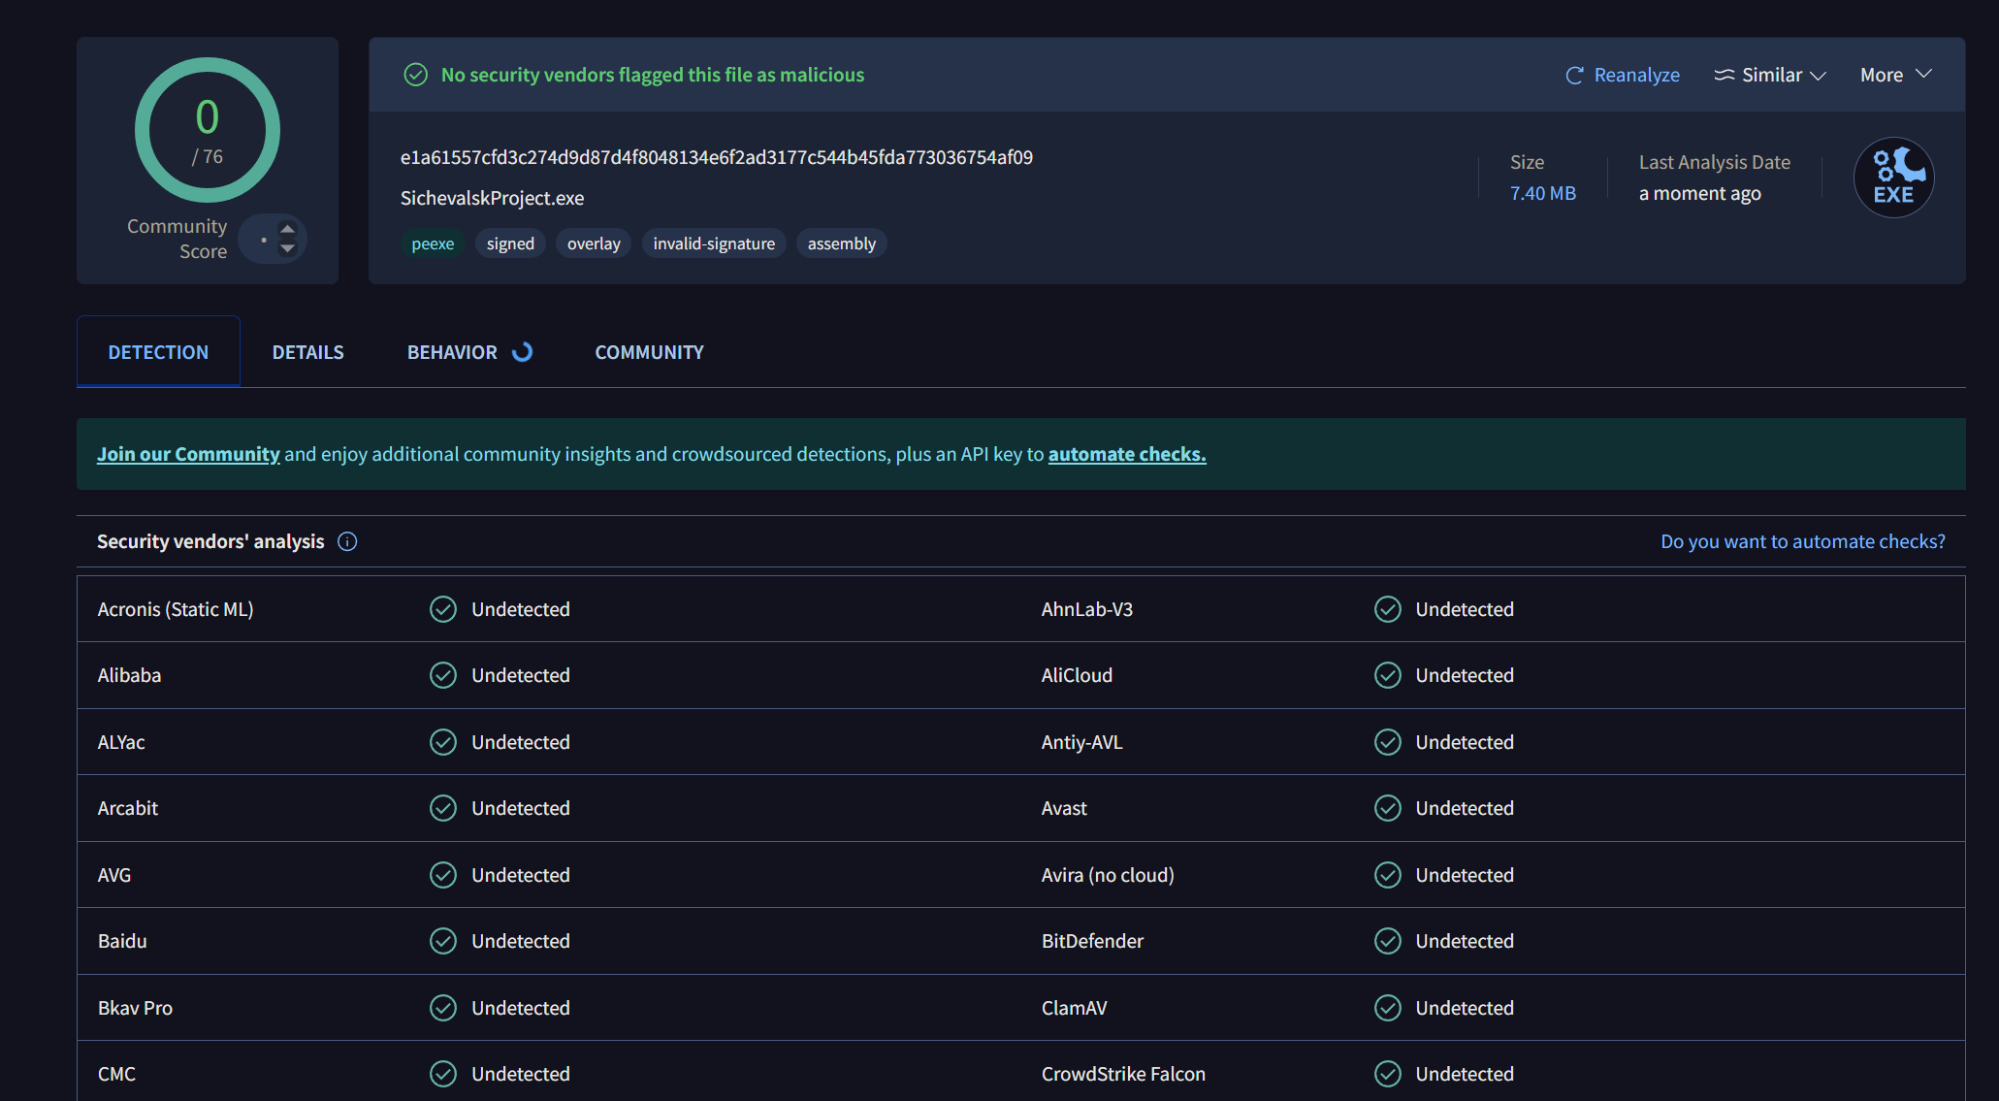Click the EXE file type icon
Image resolution: width=1999 pixels, height=1101 pixels.
pos(1893,178)
